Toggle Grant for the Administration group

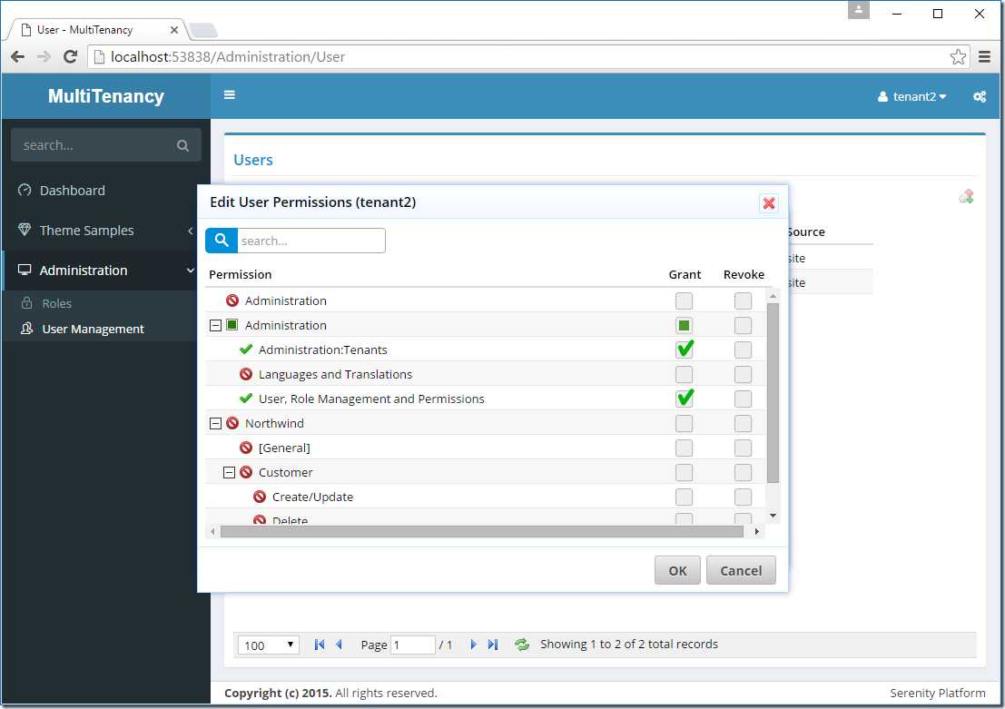pos(684,325)
